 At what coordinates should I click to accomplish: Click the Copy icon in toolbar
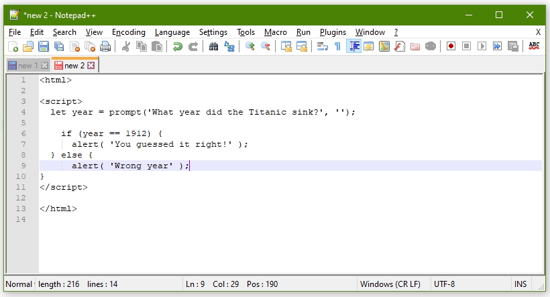click(x=142, y=46)
